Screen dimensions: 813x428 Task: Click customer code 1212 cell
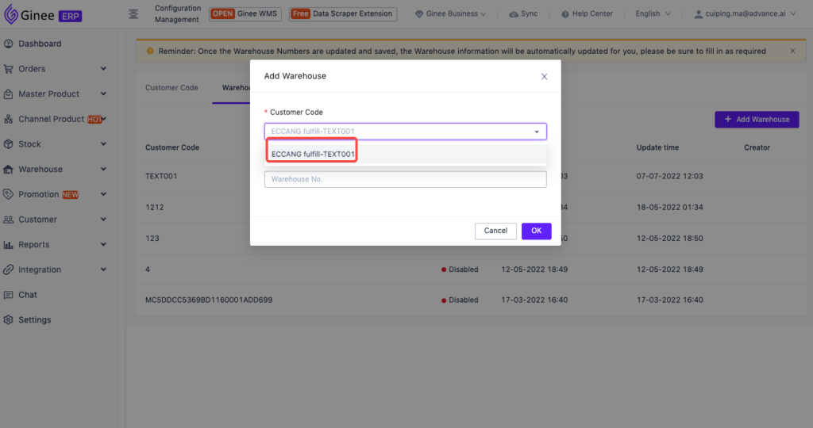[155, 207]
